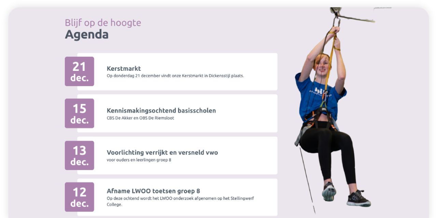Open Voorlichting verrijkt en versneld vwo
The width and height of the screenshot is (437, 218).
tap(162, 153)
